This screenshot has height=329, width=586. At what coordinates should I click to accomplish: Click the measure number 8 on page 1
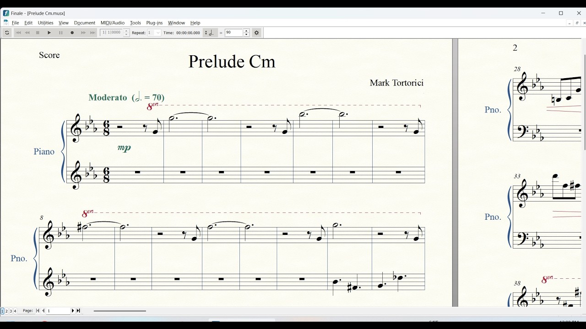pos(42,218)
